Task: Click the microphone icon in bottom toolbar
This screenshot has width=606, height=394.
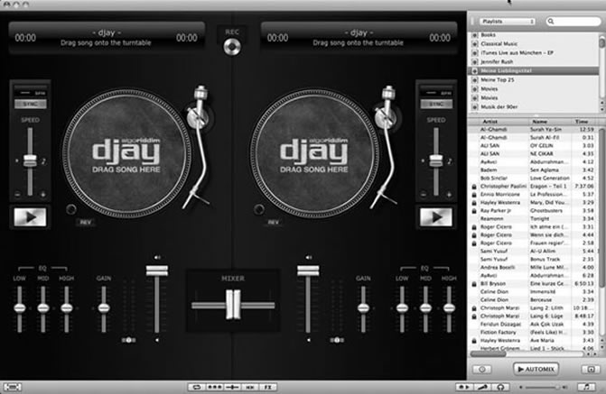Action: (482, 387)
